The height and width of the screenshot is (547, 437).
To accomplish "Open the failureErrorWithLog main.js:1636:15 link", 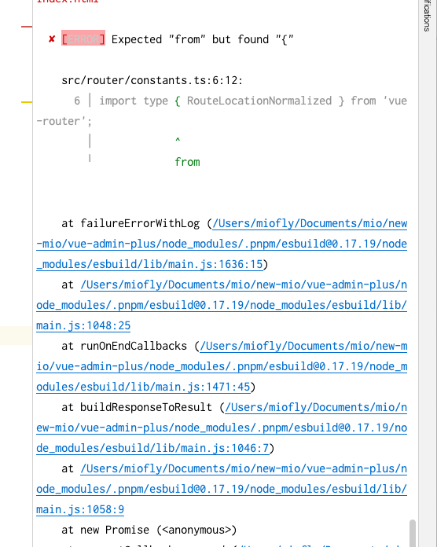I will (222, 244).
